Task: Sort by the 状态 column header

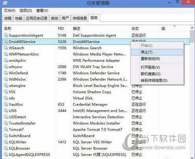Action: [145, 28]
